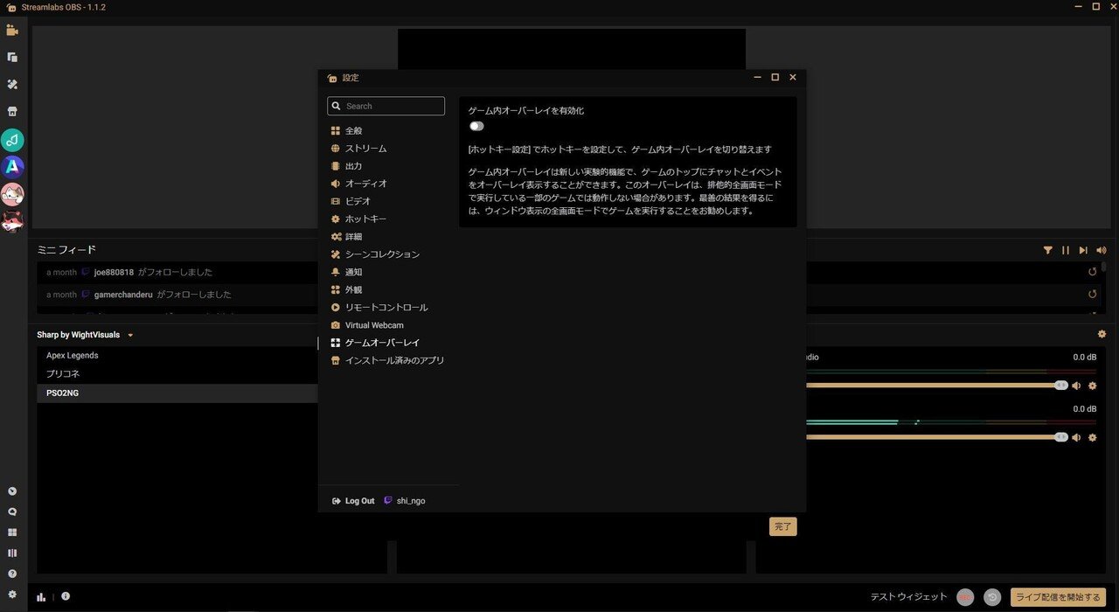The image size is (1119, 612).
Task: Select the ホットキー settings category
Action: click(365, 219)
